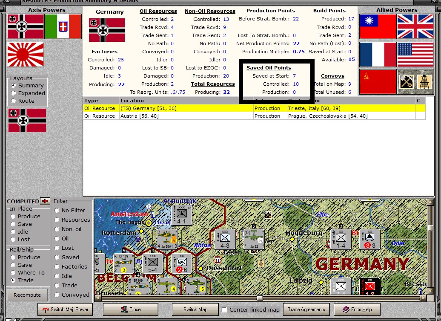This screenshot has width=441, height=321.
Task: Open Trade Agreements
Action: [x=306, y=309]
